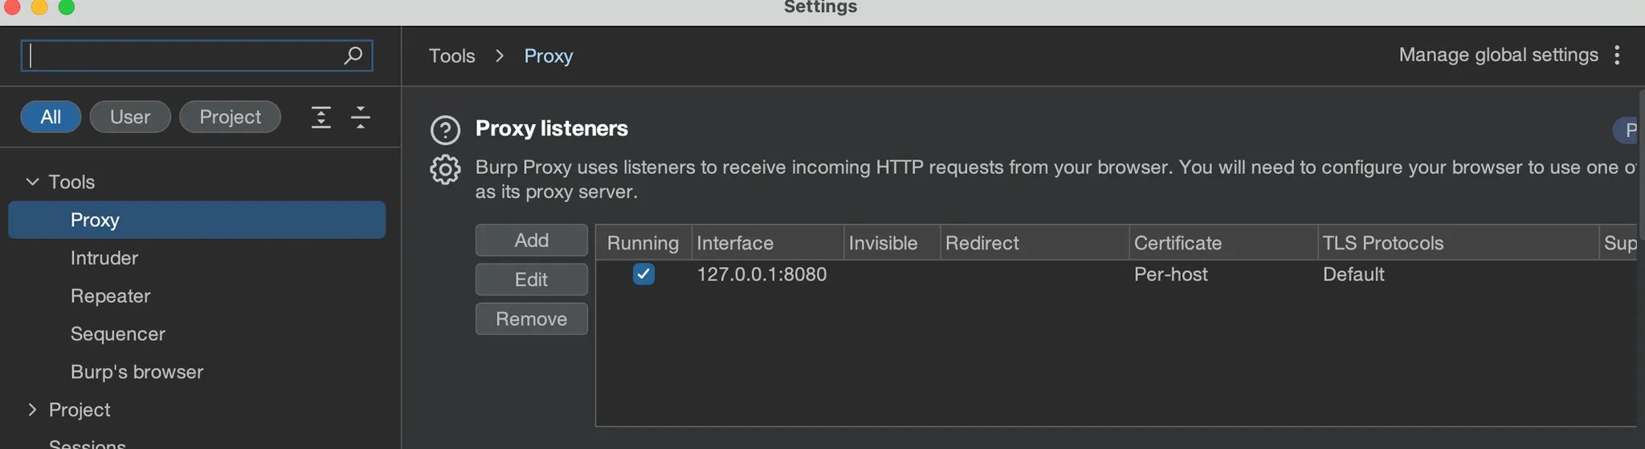
Task: Open Repeater settings
Action: [111, 296]
